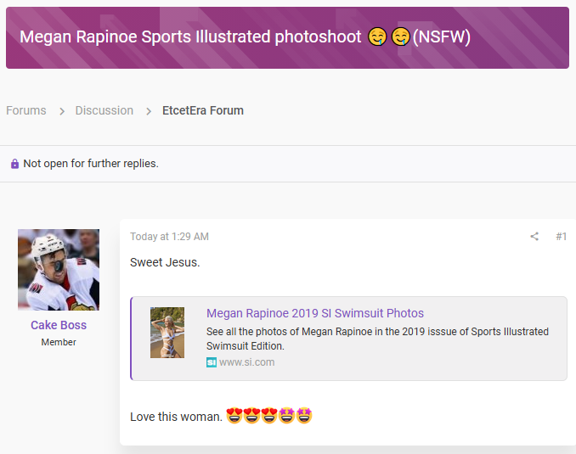Click the link preview description text

[377, 339]
